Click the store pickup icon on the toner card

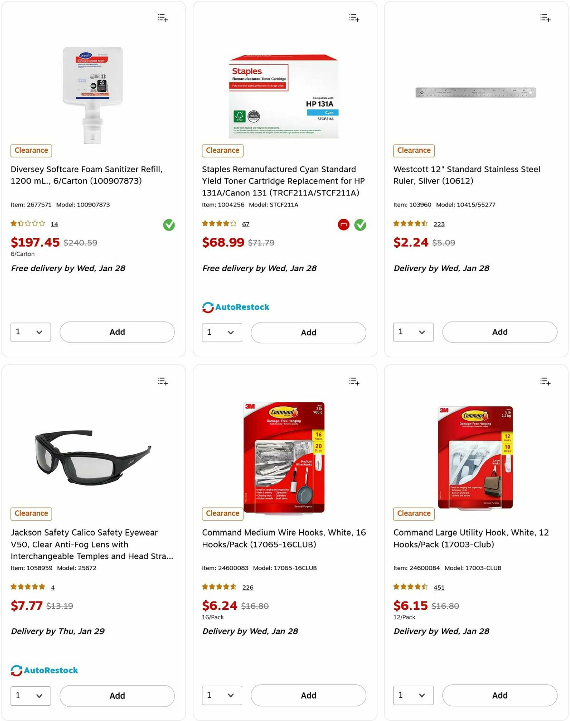343,225
